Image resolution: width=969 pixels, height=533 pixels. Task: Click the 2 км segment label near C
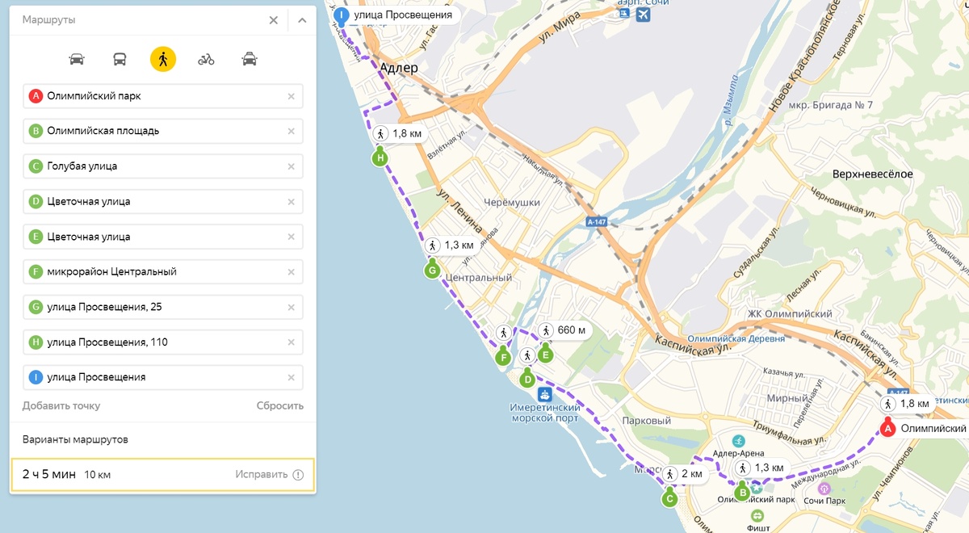point(683,473)
